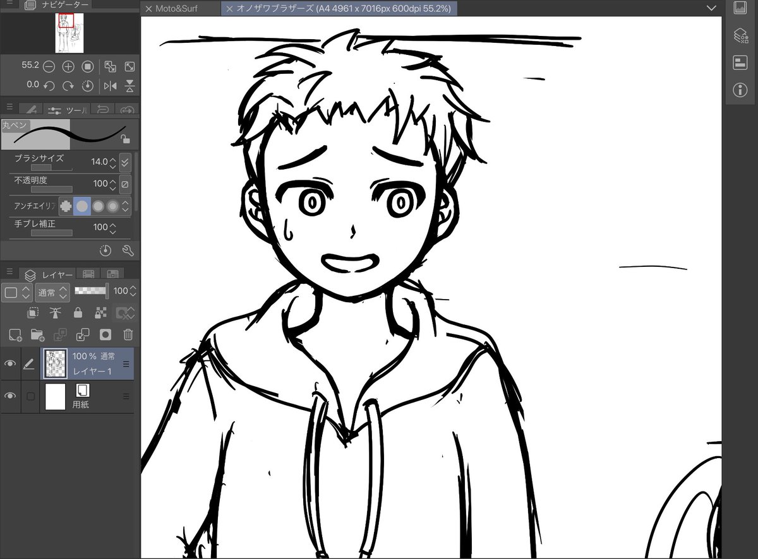Open the sub tool tab with pen icon
758x559 pixels.
click(32, 109)
